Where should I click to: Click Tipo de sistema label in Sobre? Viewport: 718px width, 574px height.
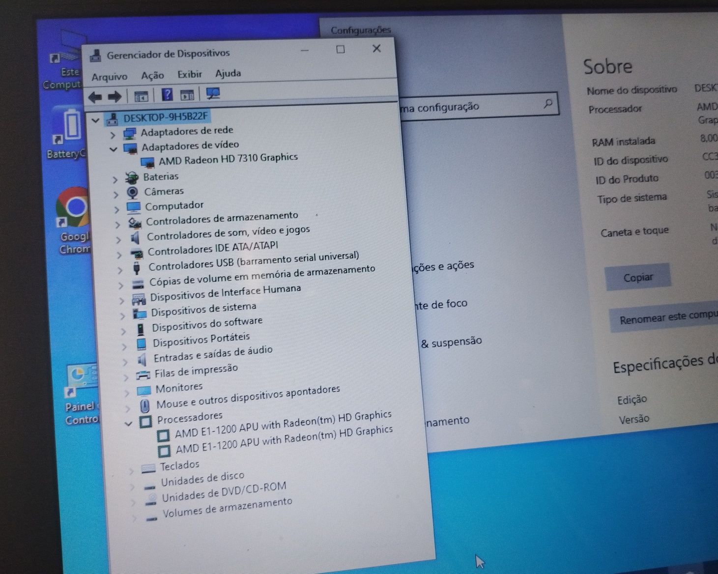(x=632, y=199)
